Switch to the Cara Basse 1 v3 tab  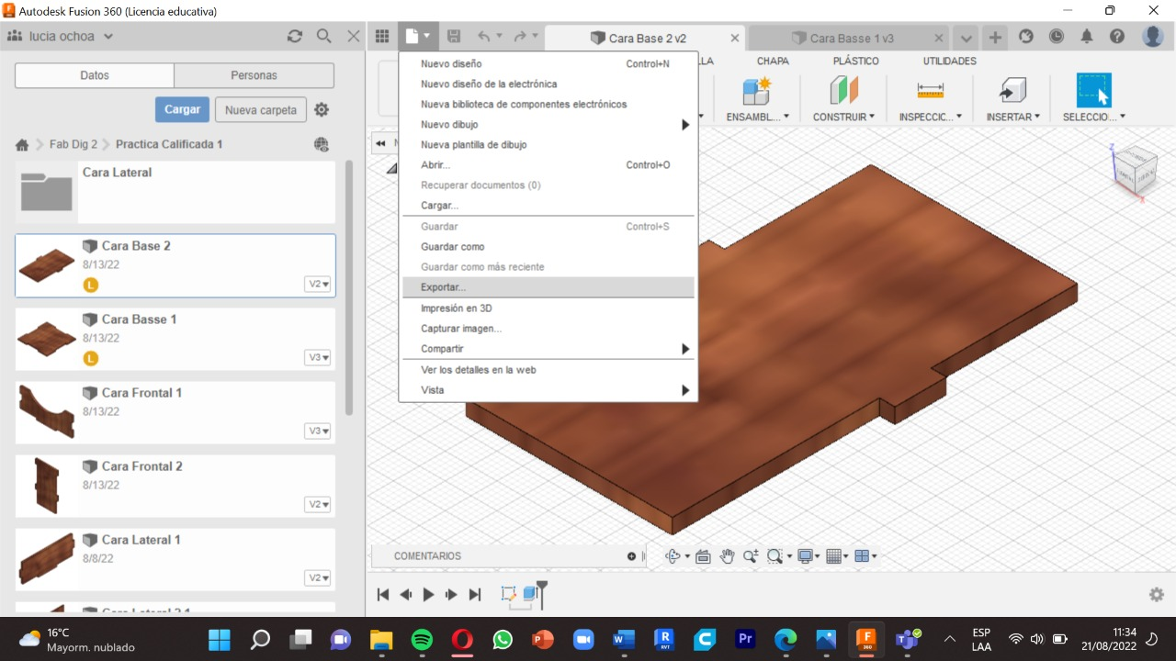point(851,39)
